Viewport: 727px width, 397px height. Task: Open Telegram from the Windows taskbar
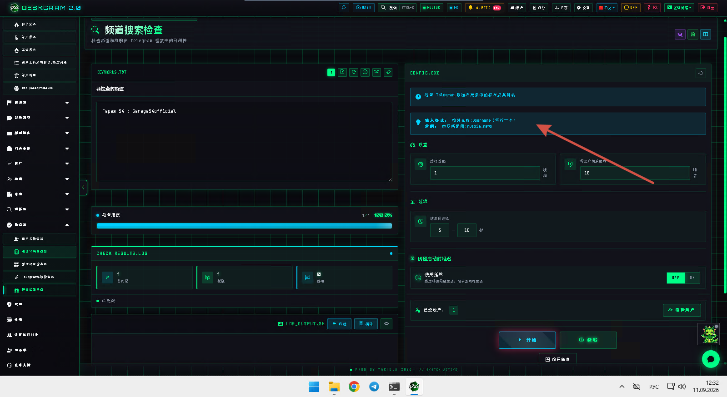point(374,387)
